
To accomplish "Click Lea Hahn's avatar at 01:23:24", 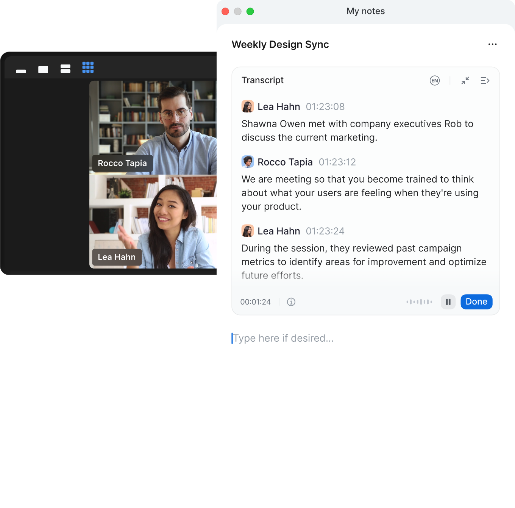I will (248, 231).
